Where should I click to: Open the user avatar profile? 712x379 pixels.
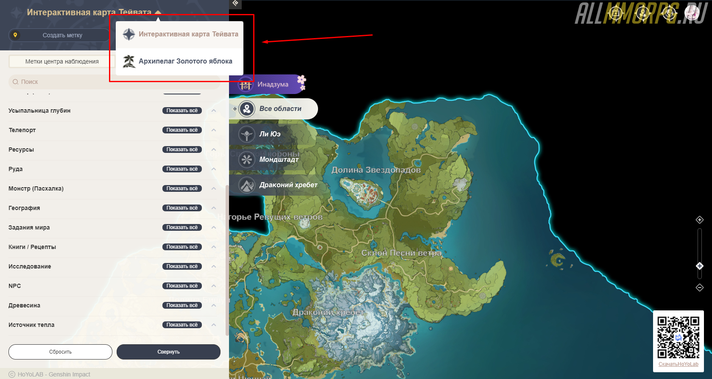(x=692, y=13)
